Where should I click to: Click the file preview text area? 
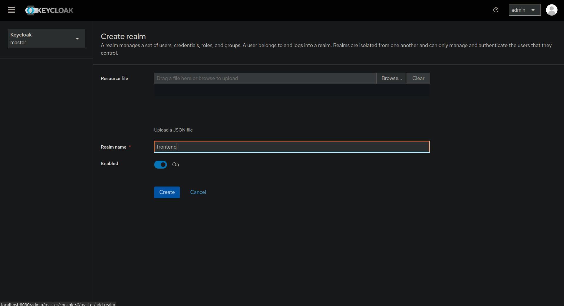[292, 90]
